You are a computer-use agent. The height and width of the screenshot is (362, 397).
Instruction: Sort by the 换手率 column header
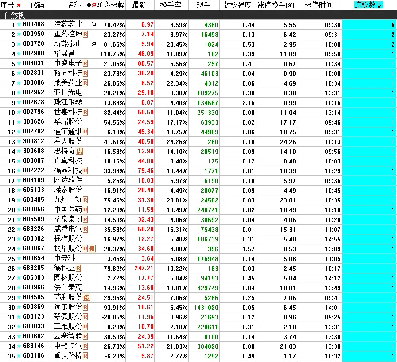click(171, 5)
